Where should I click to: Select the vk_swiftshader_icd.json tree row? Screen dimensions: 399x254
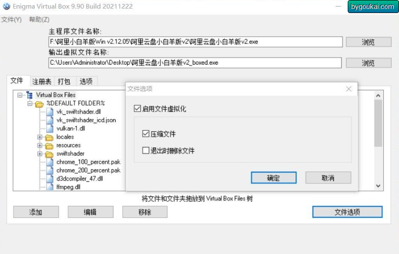click(86, 120)
